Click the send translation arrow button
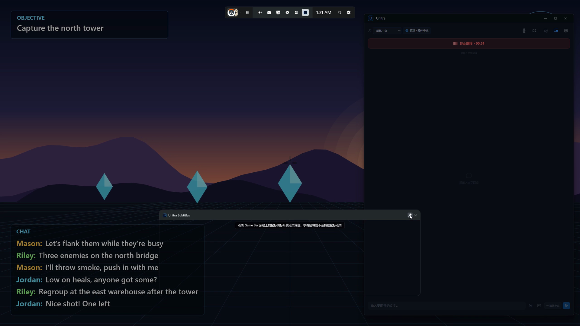The image size is (580, 326). 566,306
